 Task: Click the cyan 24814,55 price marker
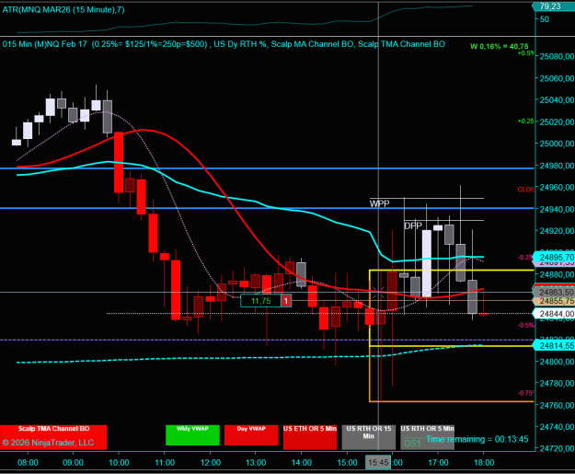tap(554, 345)
